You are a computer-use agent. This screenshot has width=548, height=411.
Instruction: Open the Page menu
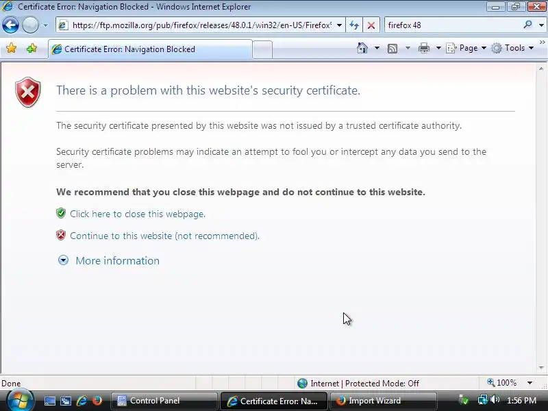click(466, 48)
